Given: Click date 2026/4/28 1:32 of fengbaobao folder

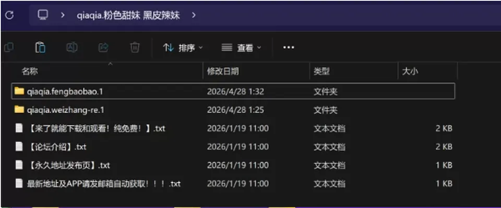Looking at the screenshot, I should 235,92.
